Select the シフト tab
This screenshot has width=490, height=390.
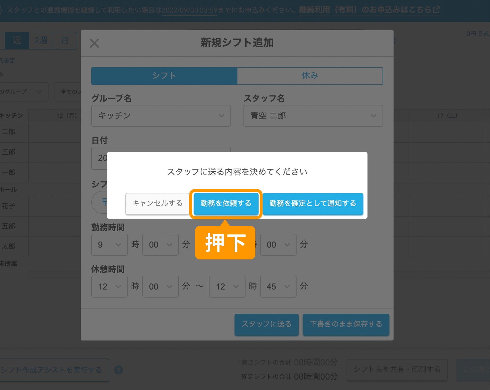[164, 76]
